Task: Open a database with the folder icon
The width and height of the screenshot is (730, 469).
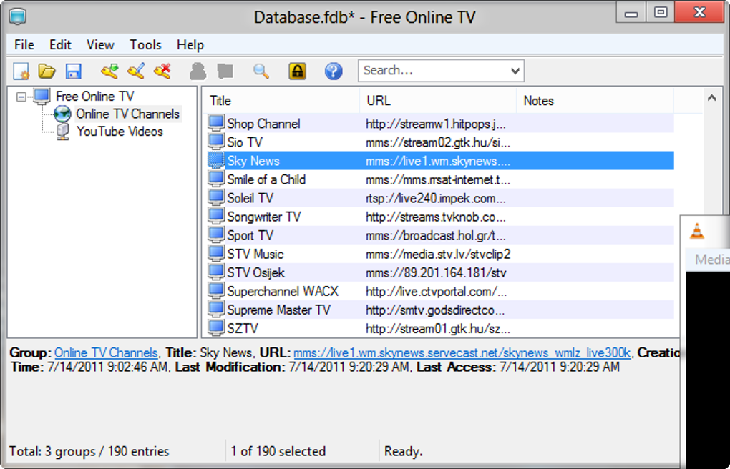Action: (47, 71)
